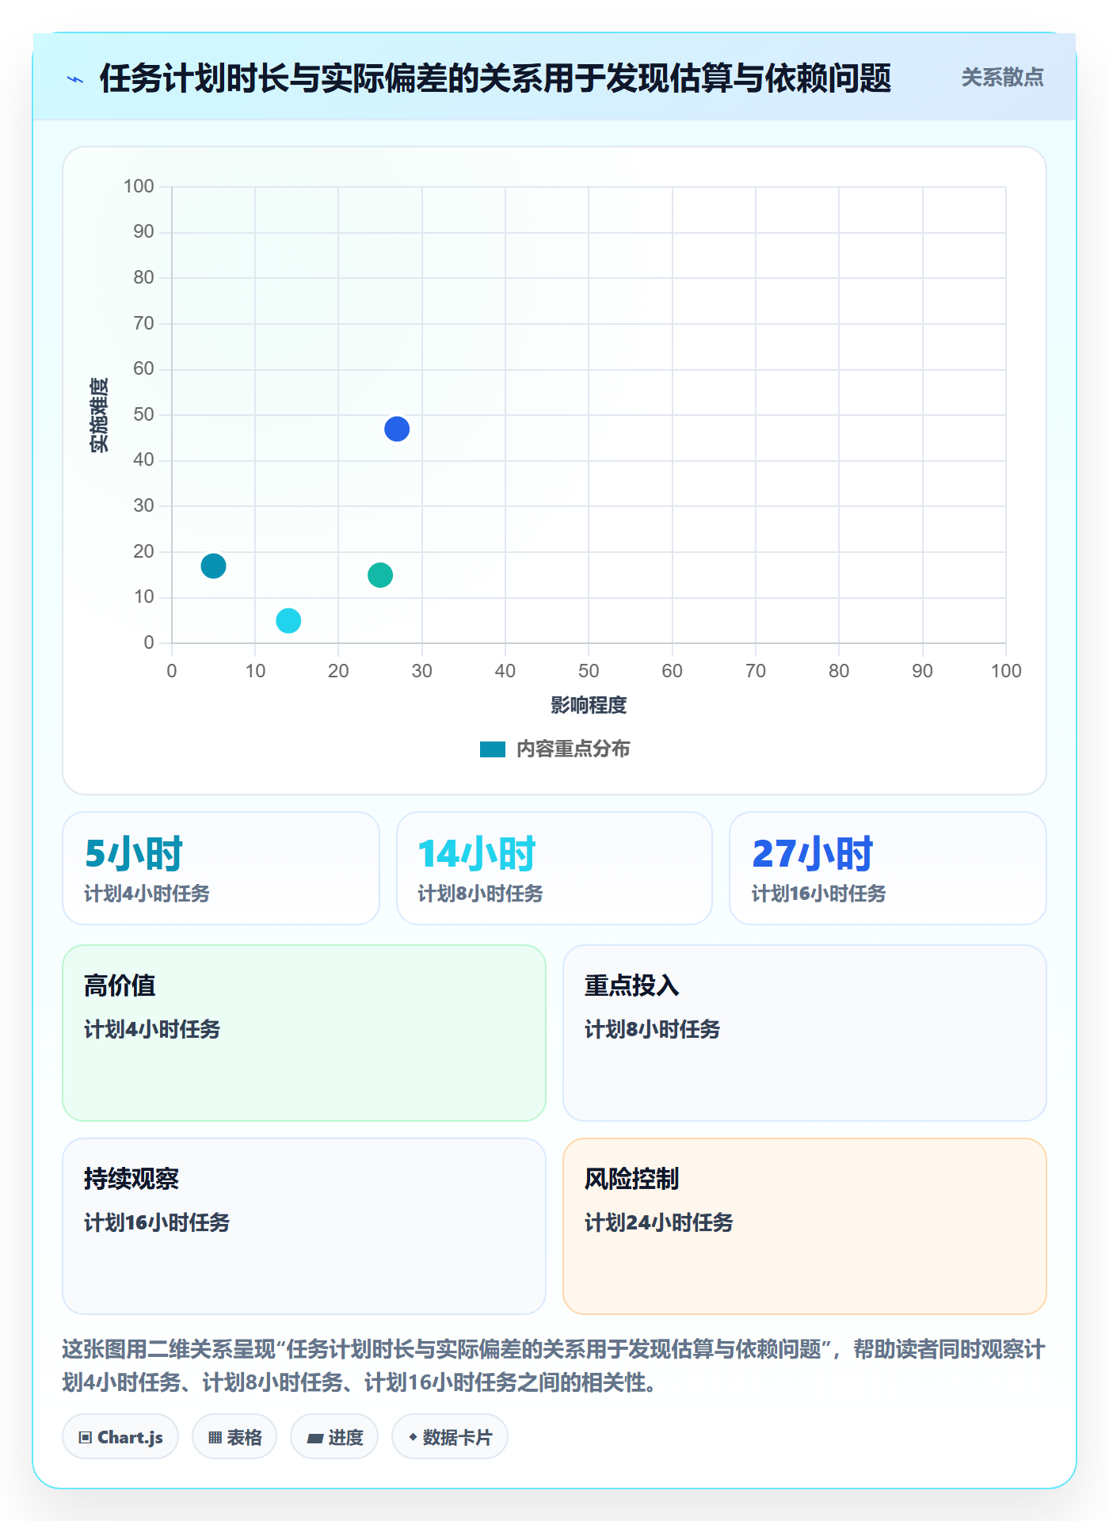Screen dimensions: 1109x1521
Task: Toggle the 内容重点分布 legend color box
Action: 493,749
